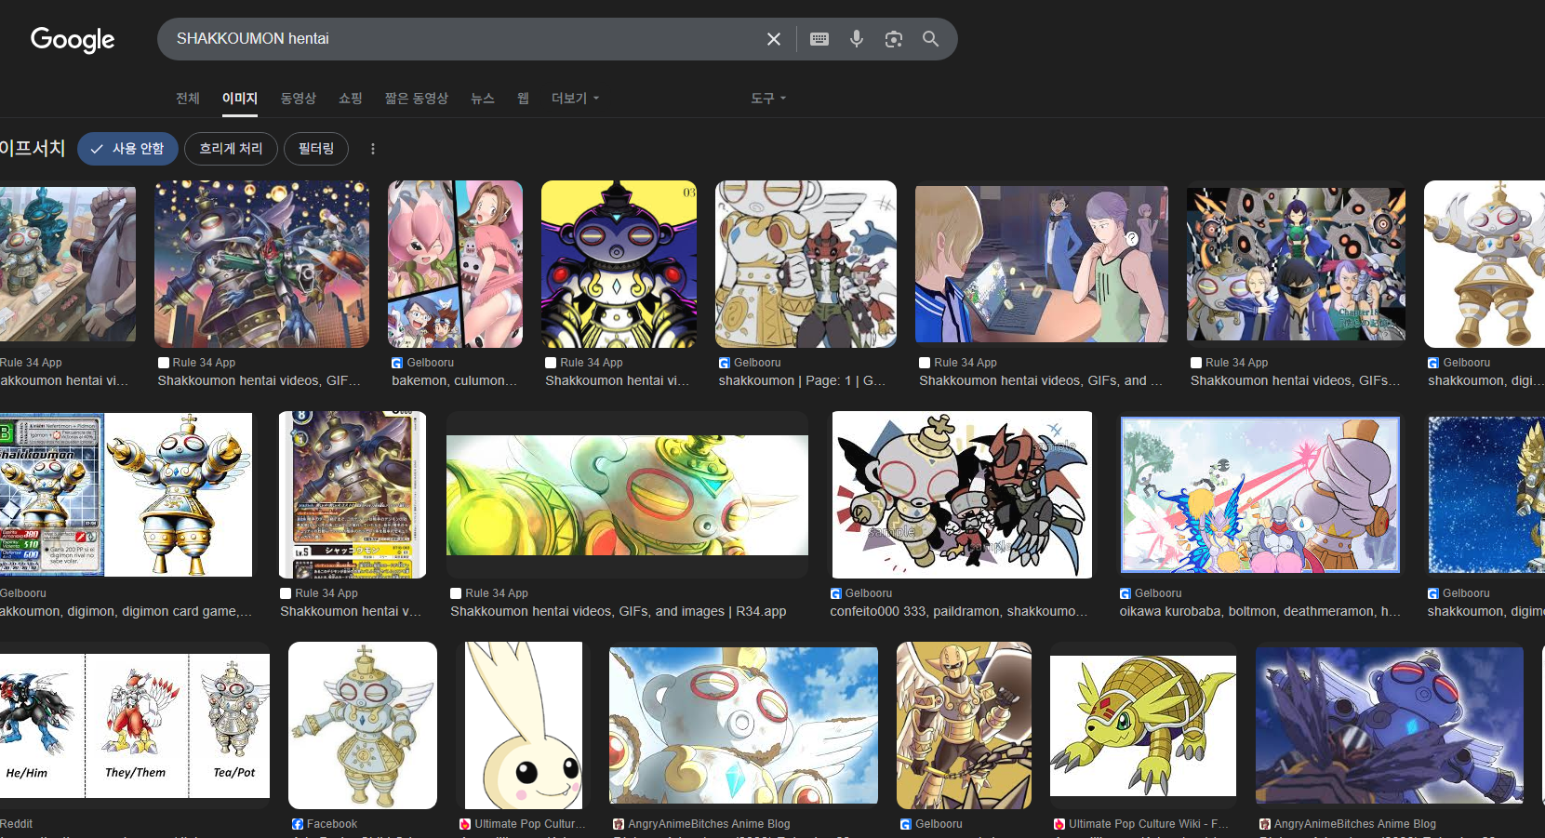The image size is (1545, 838).
Task: Open the 'confeito000 333, paildramon' result link
Action: point(958,611)
